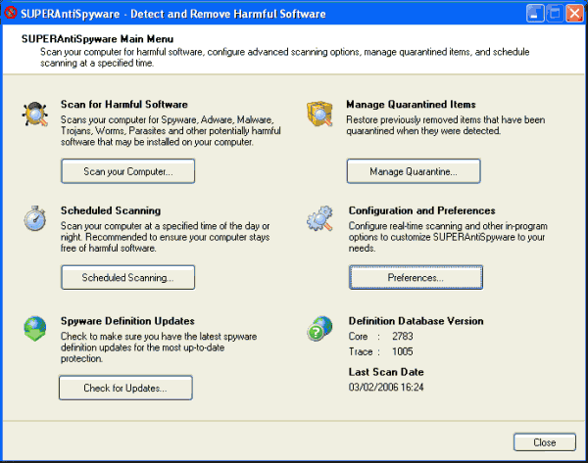Click last scan timestamp 03/02/2006 16:24
The height and width of the screenshot is (463, 588).
point(386,387)
